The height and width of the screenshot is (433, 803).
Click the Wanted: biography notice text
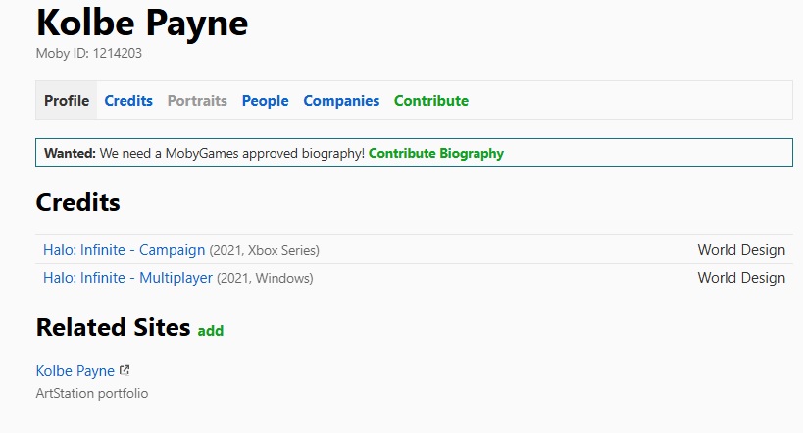[204, 153]
